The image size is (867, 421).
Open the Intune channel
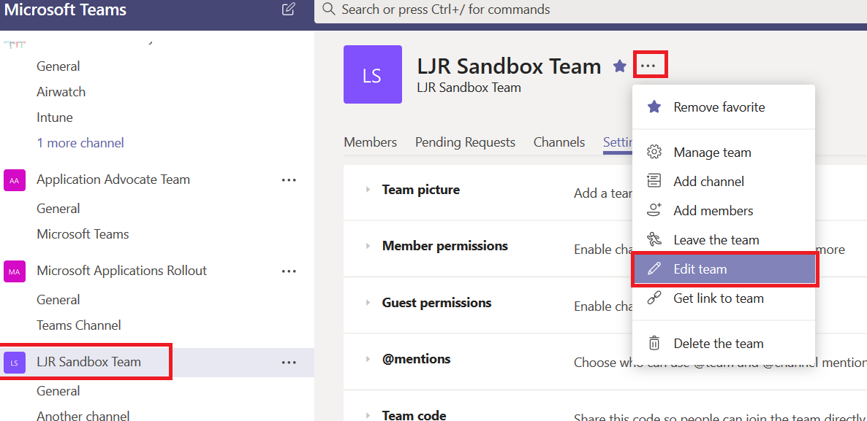click(x=55, y=117)
